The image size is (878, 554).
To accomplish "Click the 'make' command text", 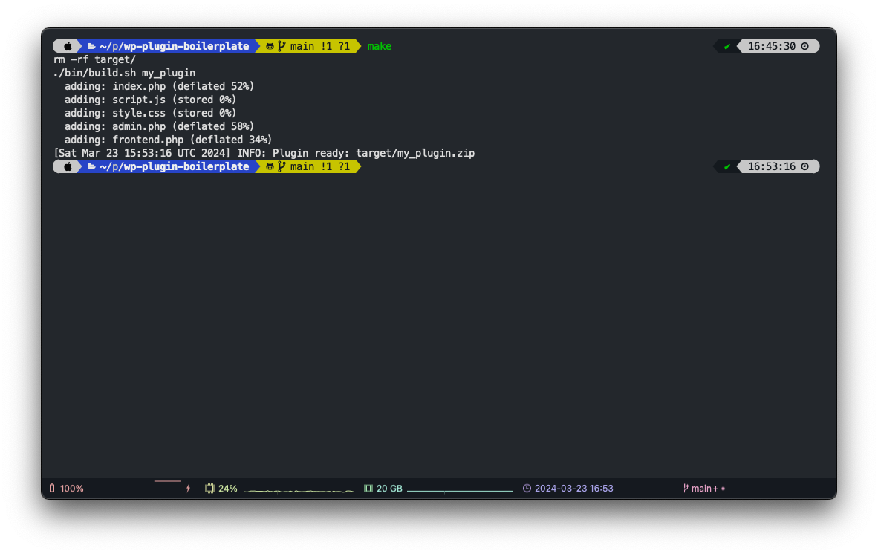I will [380, 47].
